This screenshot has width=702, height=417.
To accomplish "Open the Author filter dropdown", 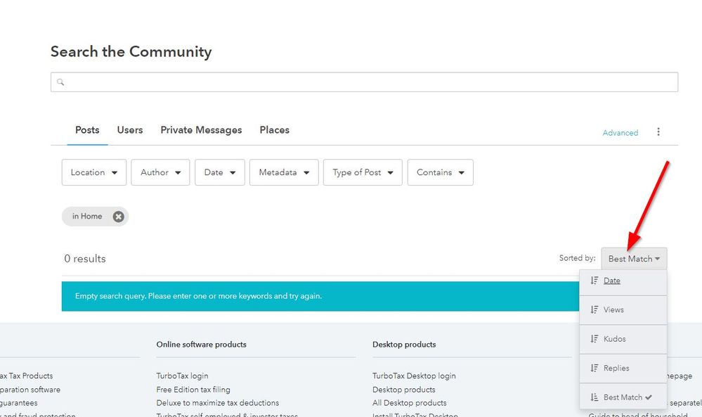I will click(x=160, y=172).
